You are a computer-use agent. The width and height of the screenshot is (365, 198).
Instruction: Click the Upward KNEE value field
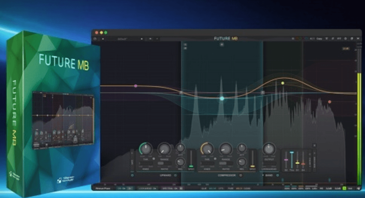(x=146, y=163)
